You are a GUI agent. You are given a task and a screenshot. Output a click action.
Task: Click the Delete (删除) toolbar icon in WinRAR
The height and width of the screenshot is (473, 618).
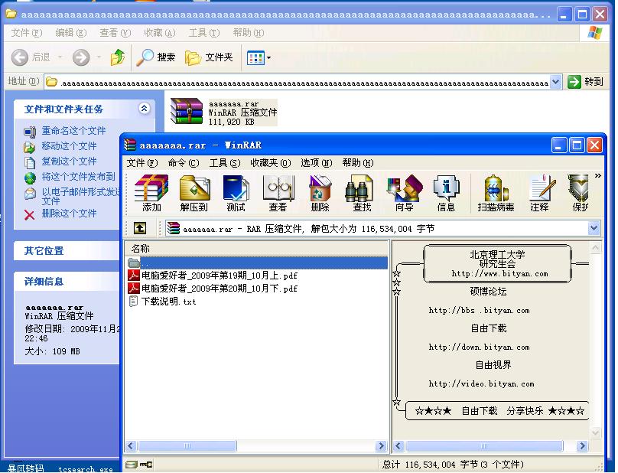pyautogui.click(x=320, y=193)
